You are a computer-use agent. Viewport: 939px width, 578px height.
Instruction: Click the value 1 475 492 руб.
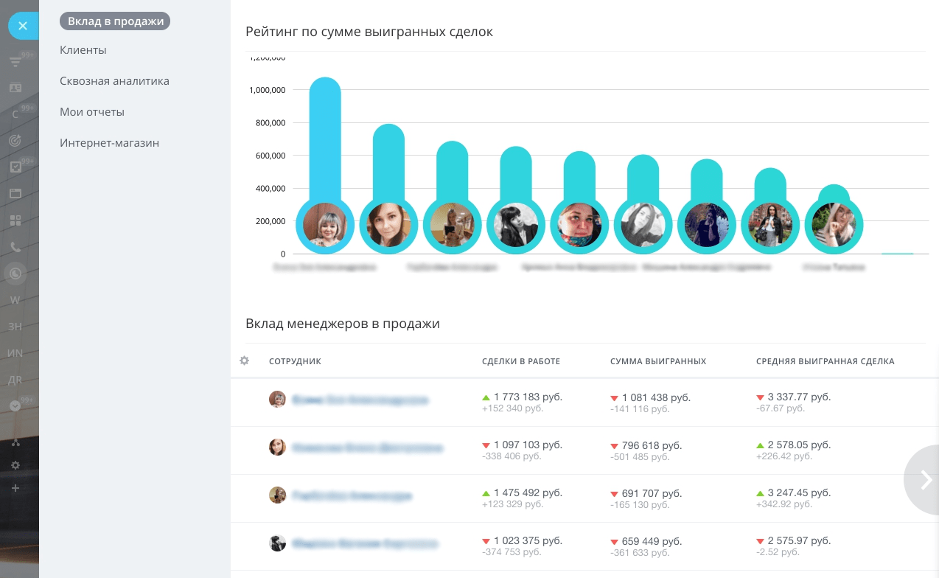[528, 492]
